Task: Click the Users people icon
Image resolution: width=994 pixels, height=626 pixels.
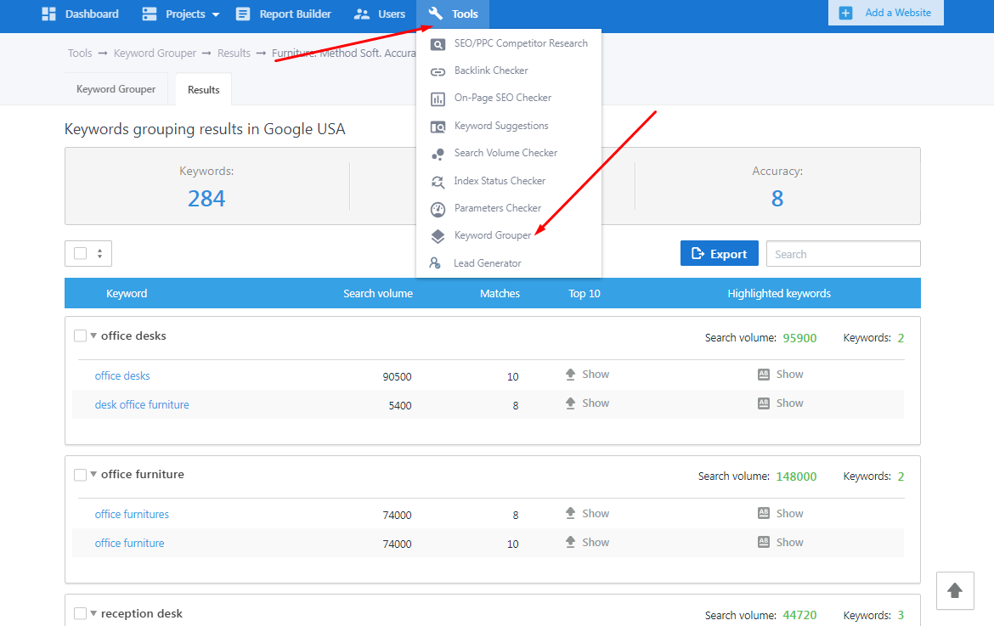Action: (x=362, y=14)
